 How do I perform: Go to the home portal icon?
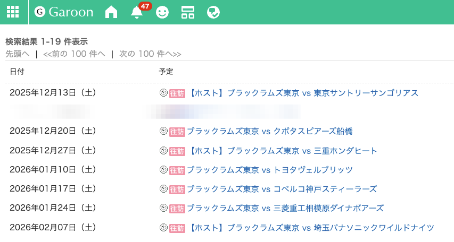click(111, 12)
